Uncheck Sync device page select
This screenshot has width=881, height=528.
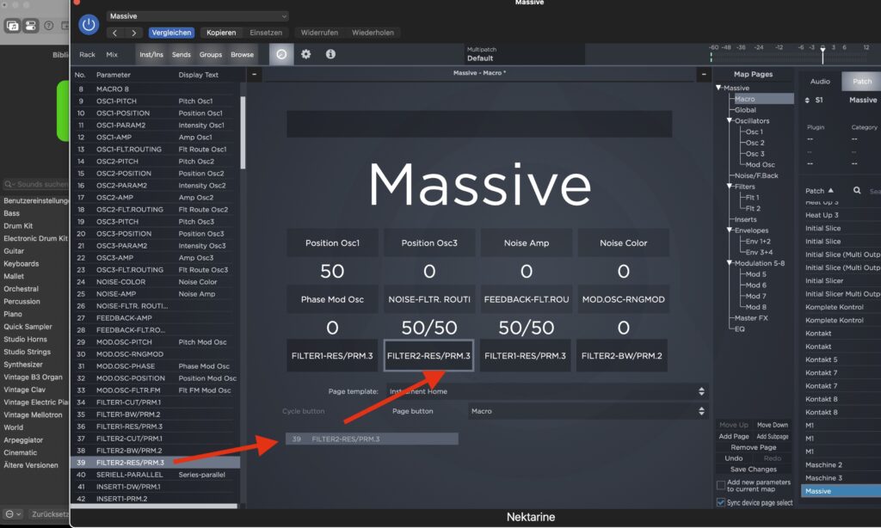(721, 503)
